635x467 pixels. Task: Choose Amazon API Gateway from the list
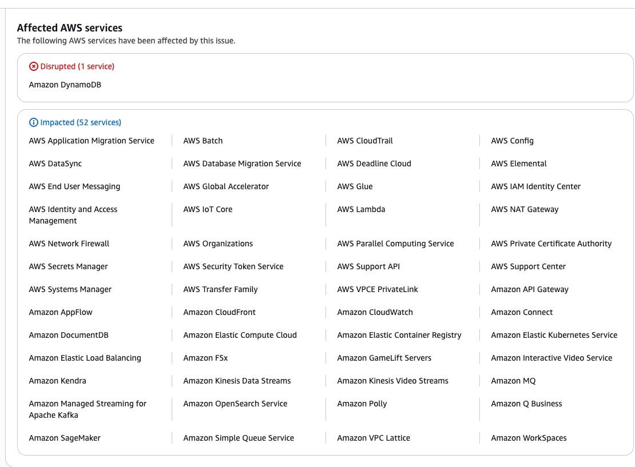529,290
